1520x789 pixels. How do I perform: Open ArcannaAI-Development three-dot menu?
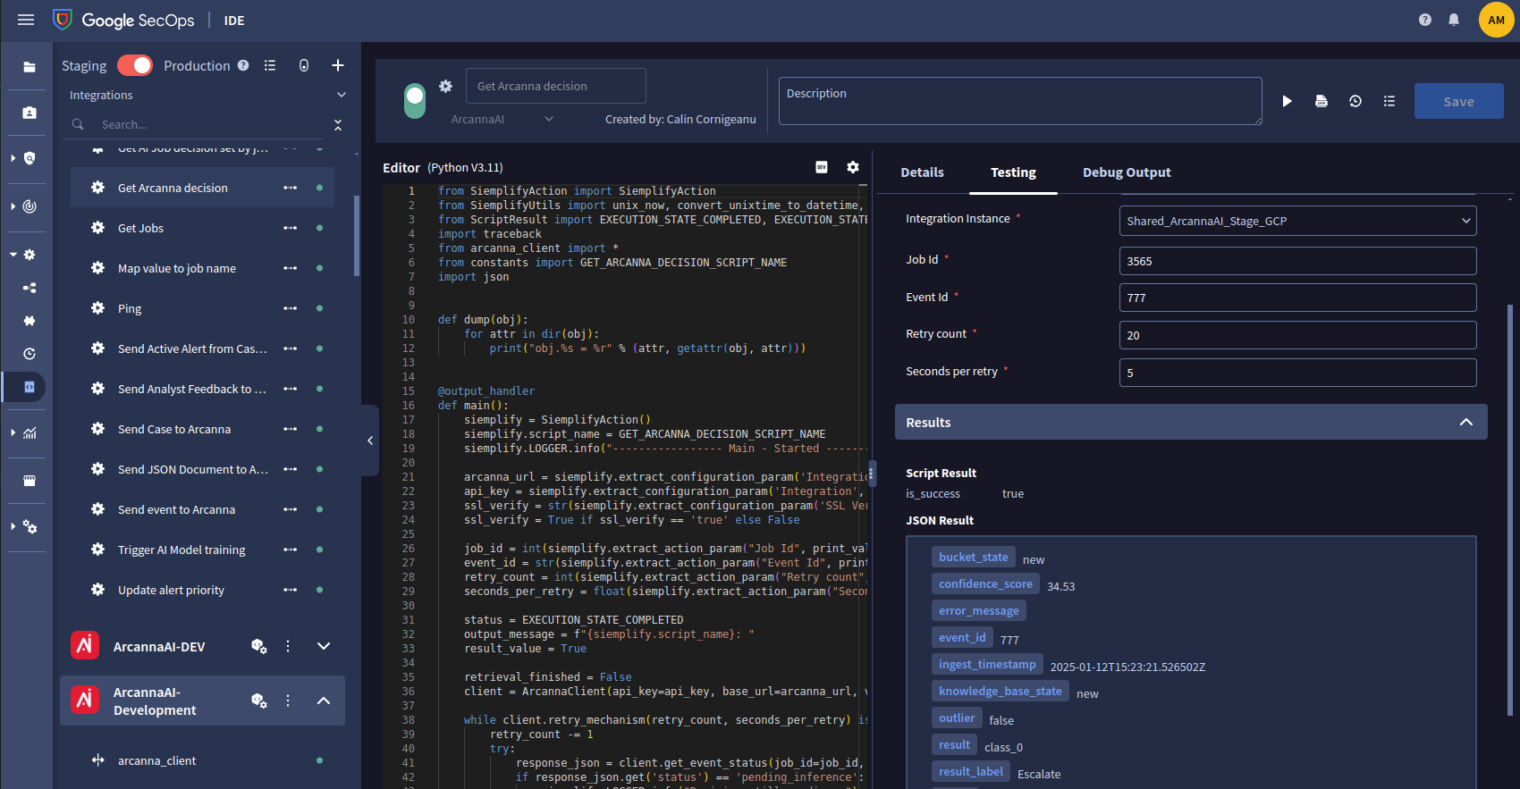(x=288, y=701)
